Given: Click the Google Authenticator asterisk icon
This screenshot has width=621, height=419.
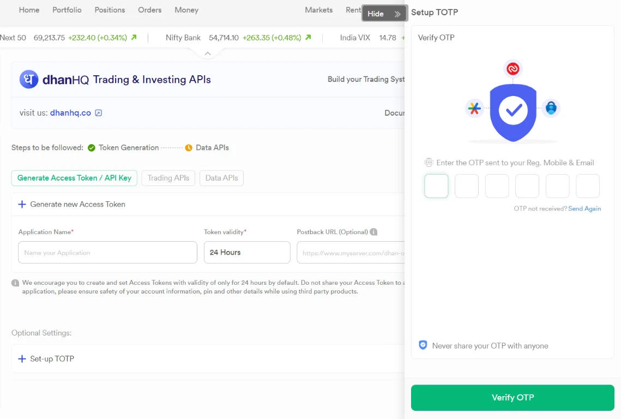Looking at the screenshot, I should pyautogui.click(x=474, y=108).
